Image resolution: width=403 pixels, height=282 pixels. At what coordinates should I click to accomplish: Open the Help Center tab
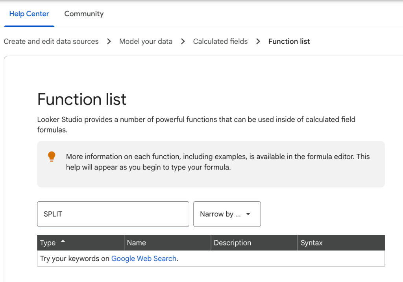(29, 14)
